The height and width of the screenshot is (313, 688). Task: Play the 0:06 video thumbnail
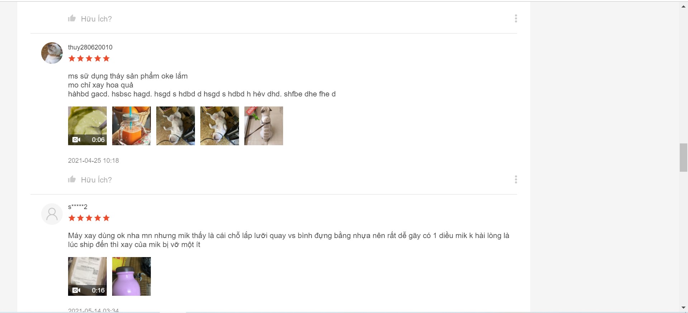tap(87, 126)
